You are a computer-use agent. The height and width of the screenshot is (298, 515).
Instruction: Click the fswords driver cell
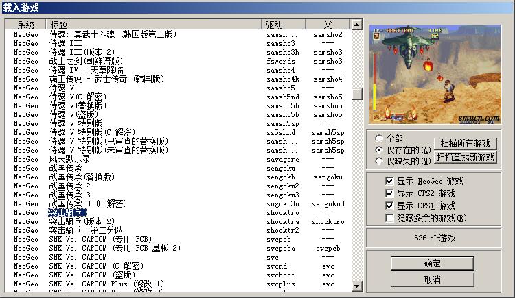(280, 61)
